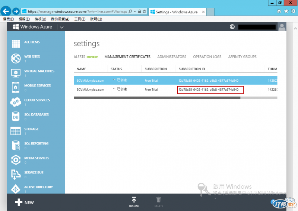Open the 編輯(E) menu
This screenshot has width=298, height=211.
pos(24,19)
